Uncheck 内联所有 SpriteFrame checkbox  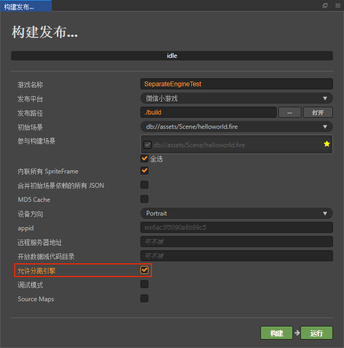(x=145, y=171)
